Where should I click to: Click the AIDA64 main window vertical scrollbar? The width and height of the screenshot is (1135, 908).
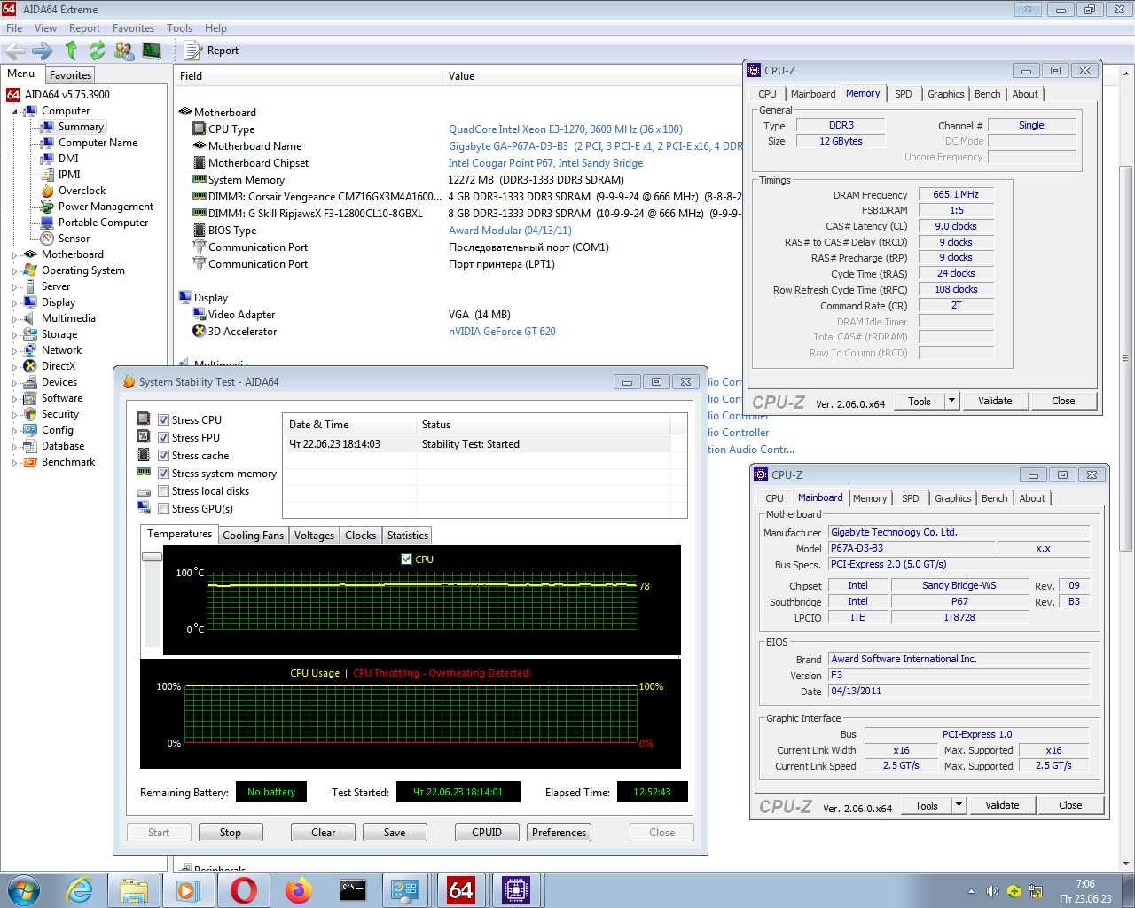pos(1126,358)
